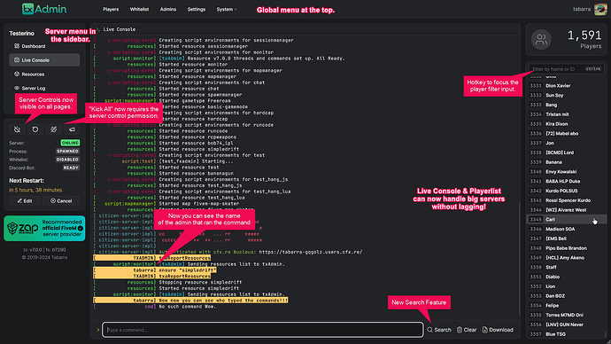Open the Dashboard sidebar item
The height and width of the screenshot is (344, 611).
coord(44,46)
